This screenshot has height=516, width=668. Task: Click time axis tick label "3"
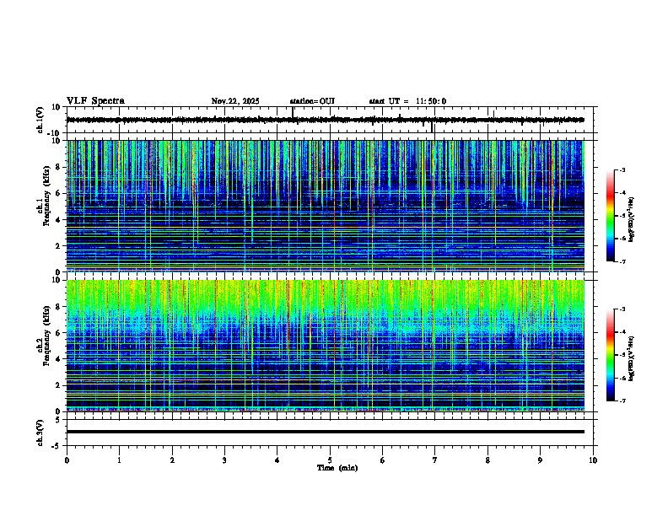[224, 460]
